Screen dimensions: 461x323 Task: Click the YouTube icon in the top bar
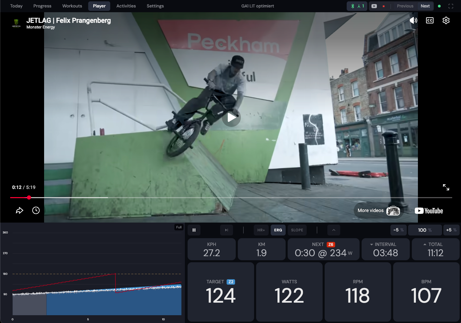point(374,6)
